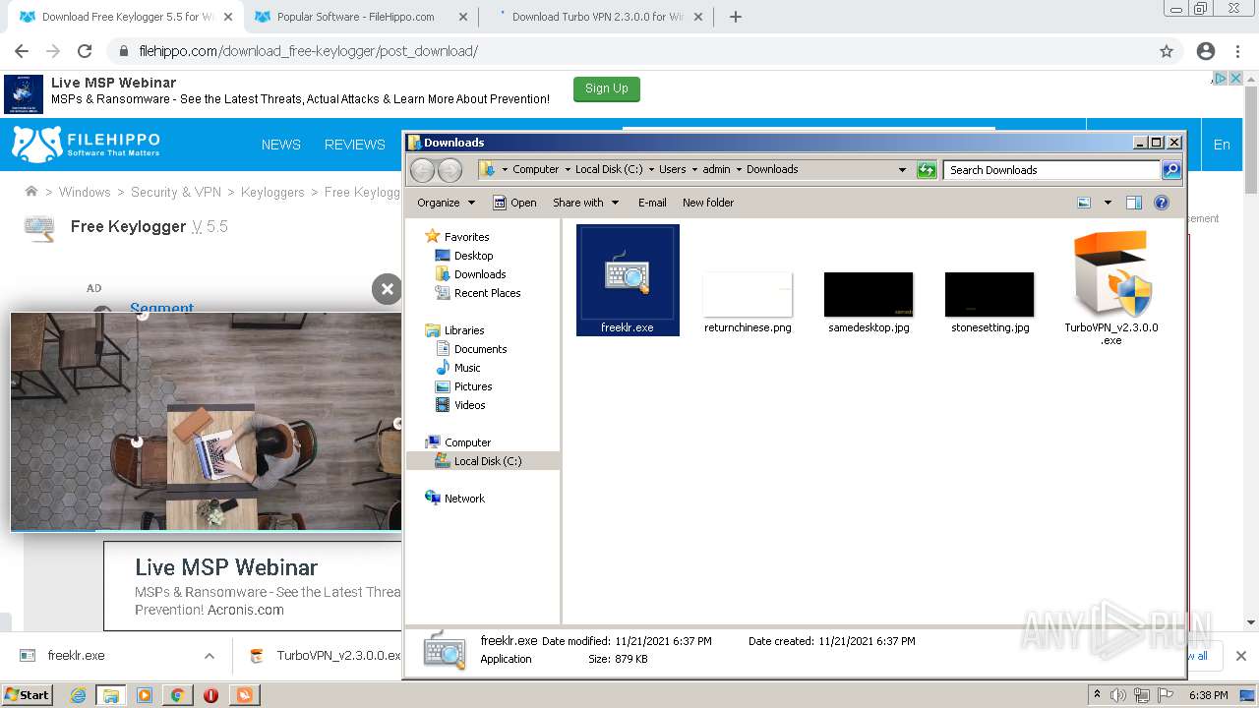Click the Sign Up ad button
This screenshot has height=708, width=1259.
(x=607, y=88)
